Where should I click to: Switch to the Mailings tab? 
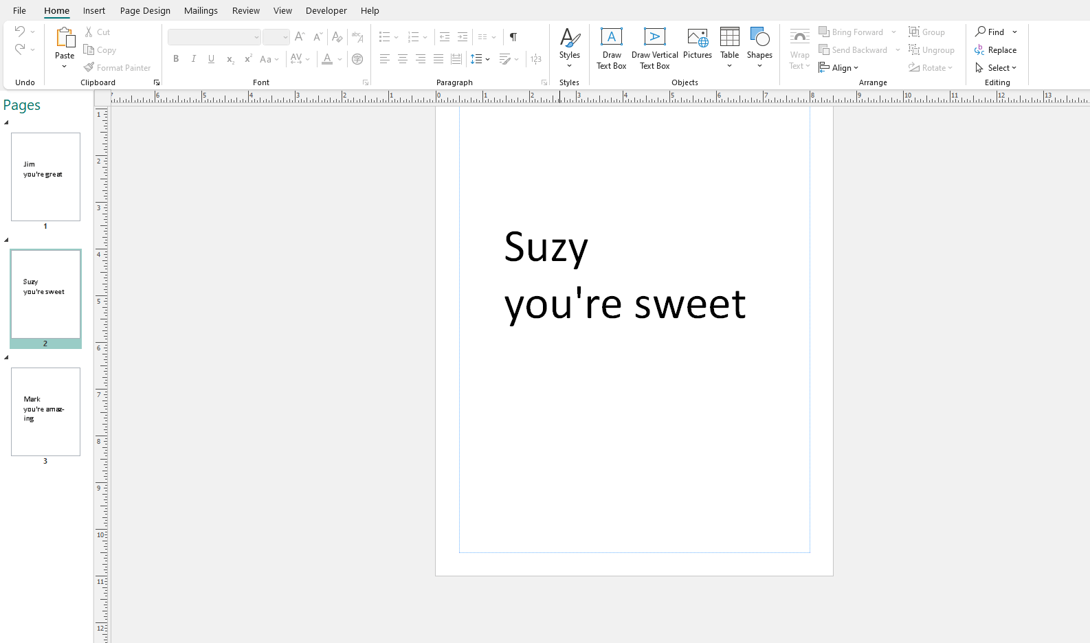pyautogui.click(x=201, y=10)
